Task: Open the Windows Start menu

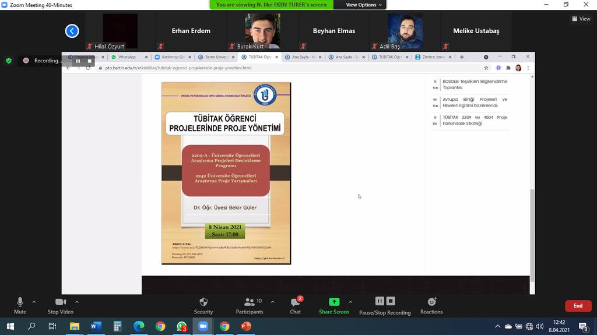Action: pyautogui.click(x=10, y=326)
